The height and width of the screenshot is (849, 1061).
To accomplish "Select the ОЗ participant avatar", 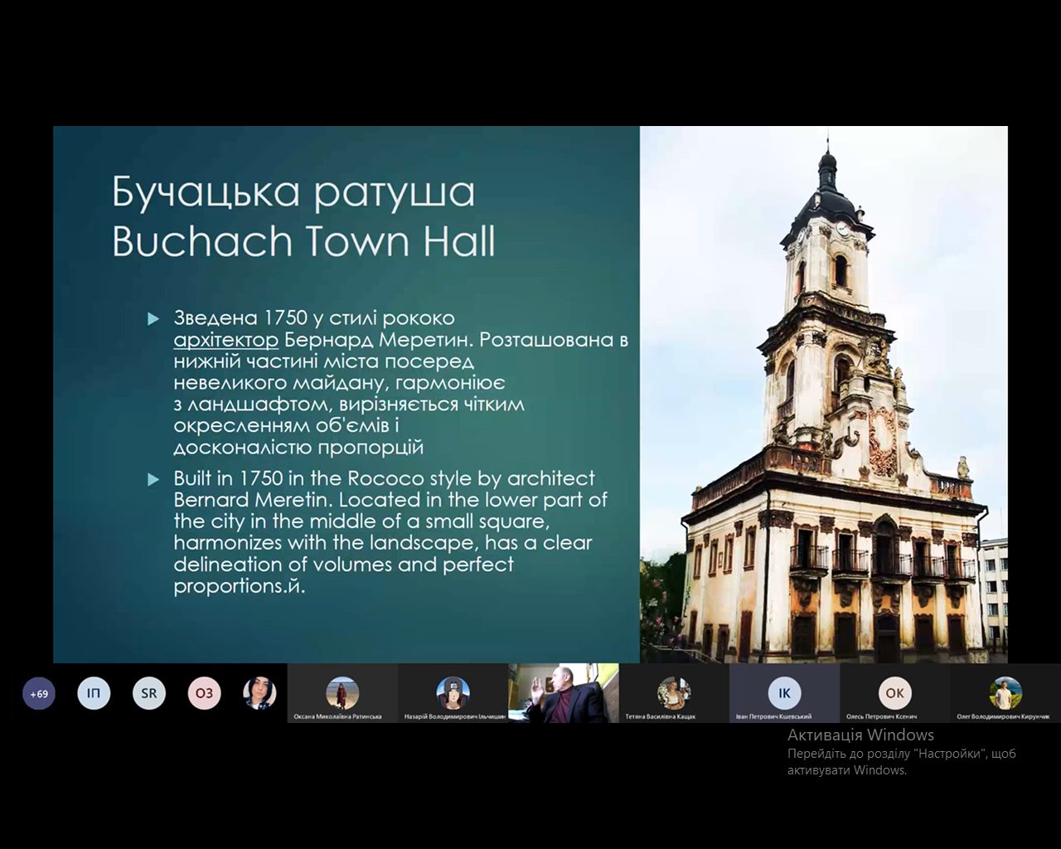I will coord(204,693).
